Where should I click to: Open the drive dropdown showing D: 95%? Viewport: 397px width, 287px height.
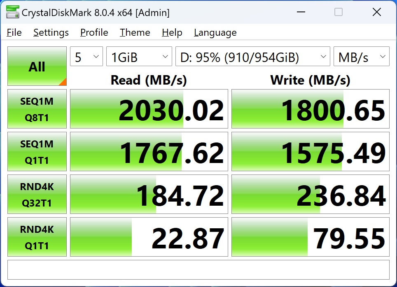click(x=253, y=57)
